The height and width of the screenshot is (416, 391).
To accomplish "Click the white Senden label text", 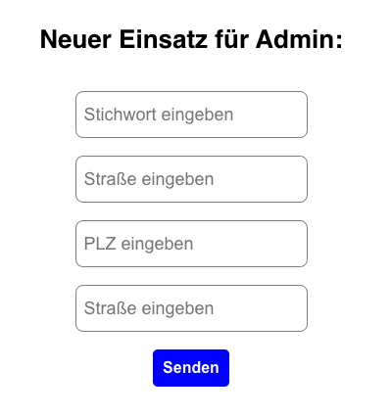I will [x=191, y=368].
